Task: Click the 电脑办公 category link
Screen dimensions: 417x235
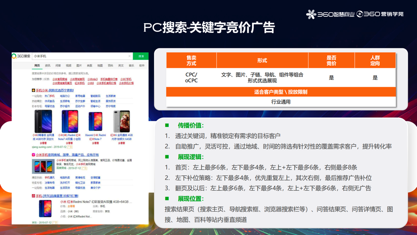Action: click(x=65, y=96)
